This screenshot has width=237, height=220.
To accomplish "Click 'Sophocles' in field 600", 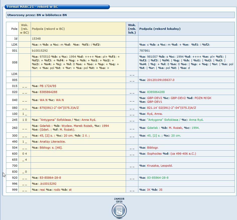I will pos(154,154).
